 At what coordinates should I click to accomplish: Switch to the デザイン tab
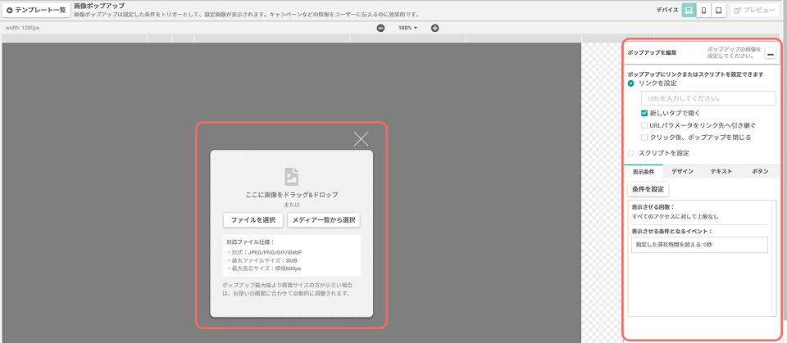tap(682, 172)
